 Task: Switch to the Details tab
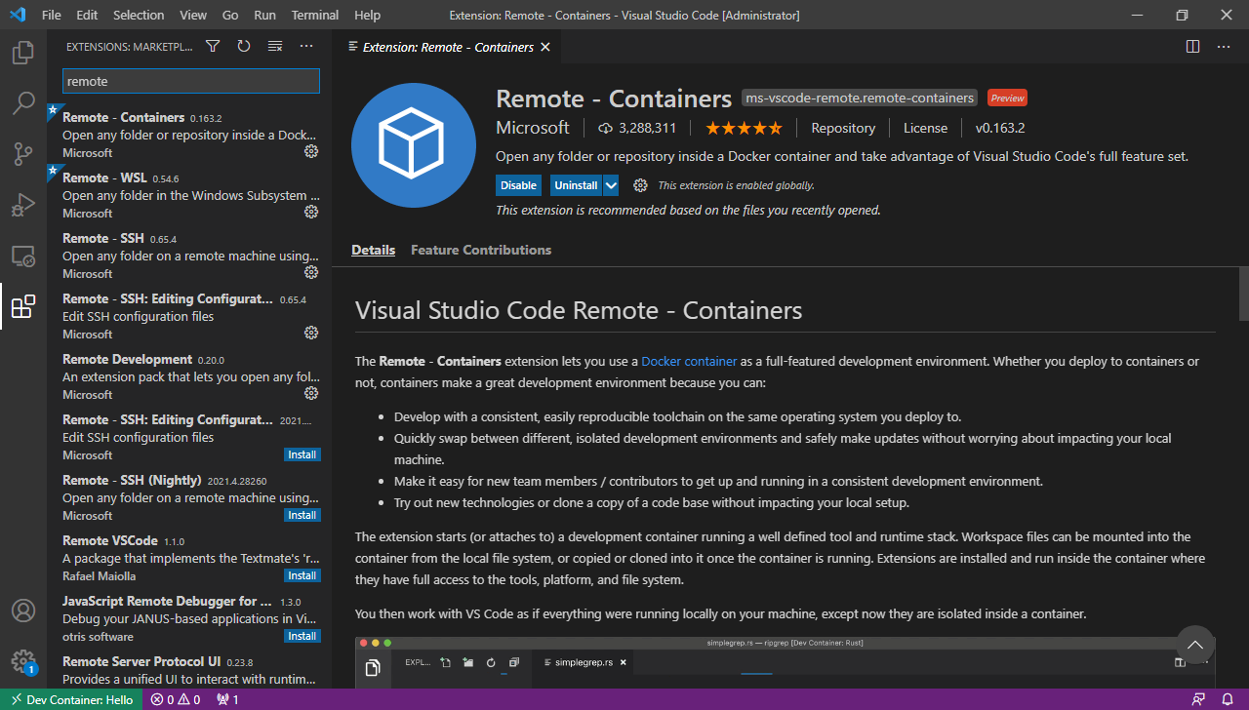pos(373,250)
